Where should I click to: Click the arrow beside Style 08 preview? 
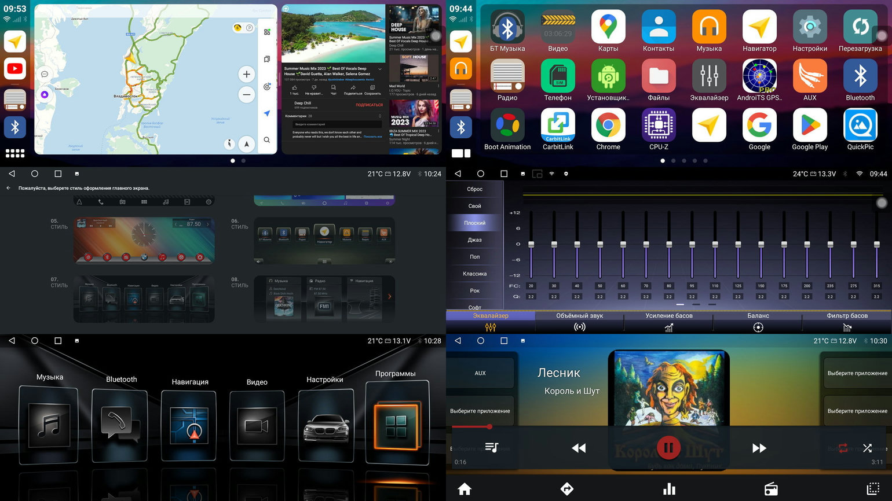coord(389,297)
